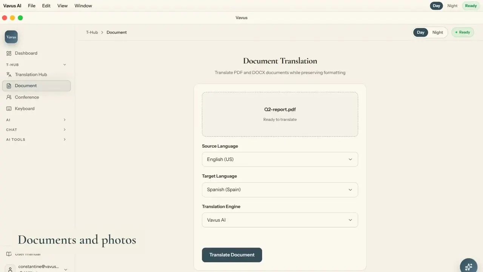
Task: Open the Vavus AI menu
Action: pyautogui.click(x=12, y=6)
